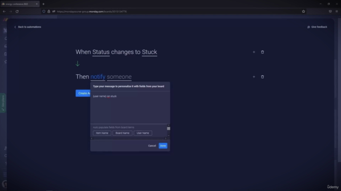Screen dimensions: 341x191
Task: Click the fields vertical scrollbar thumb
Action: click(168, 128)
